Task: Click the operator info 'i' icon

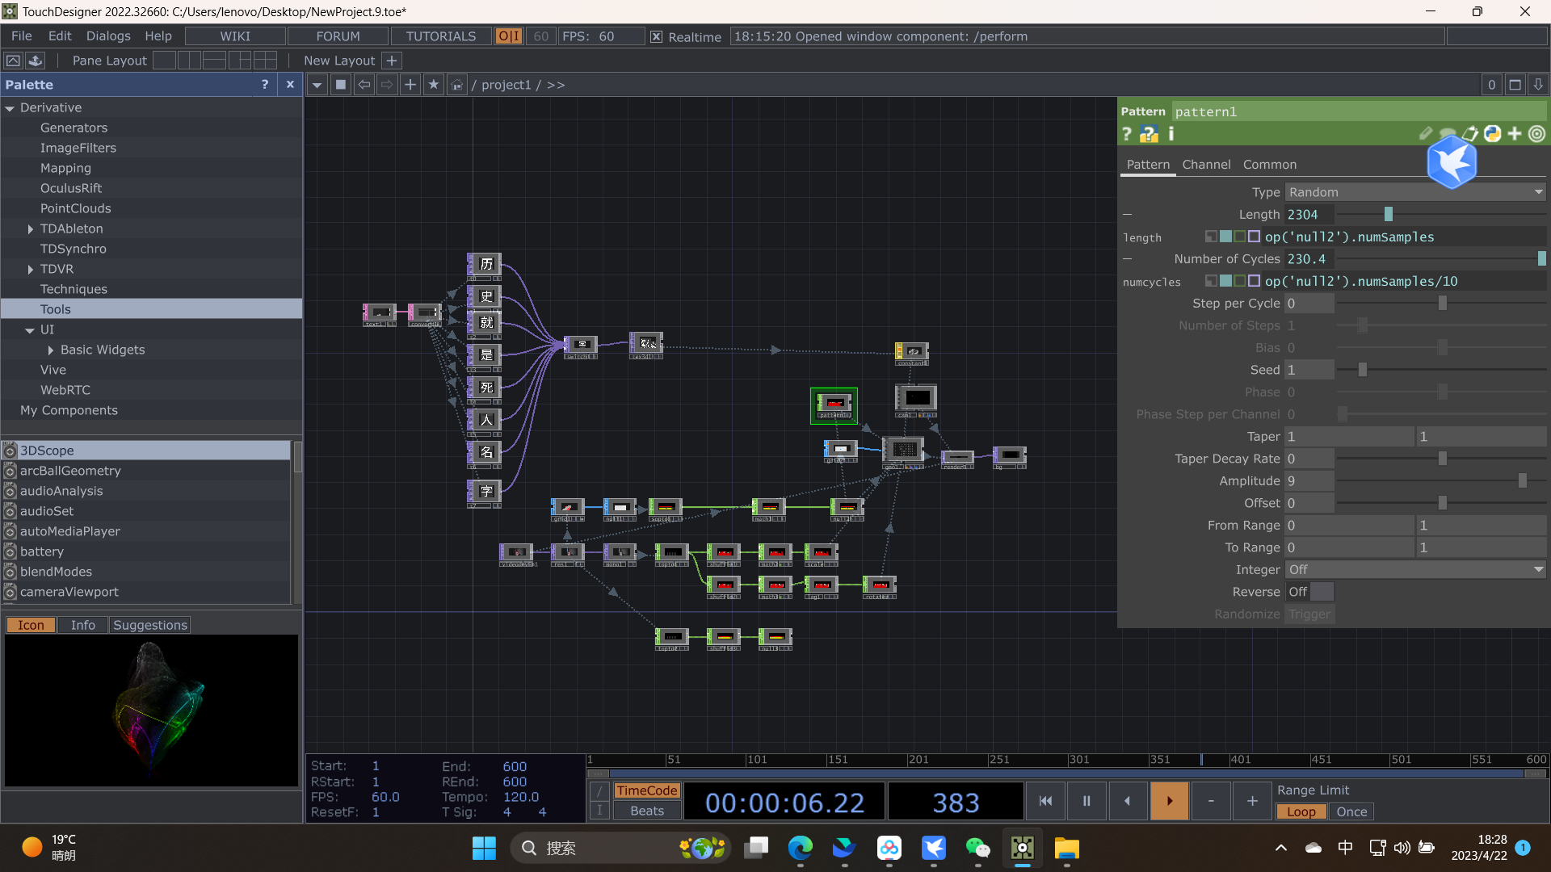Action: pos(1171,134)
